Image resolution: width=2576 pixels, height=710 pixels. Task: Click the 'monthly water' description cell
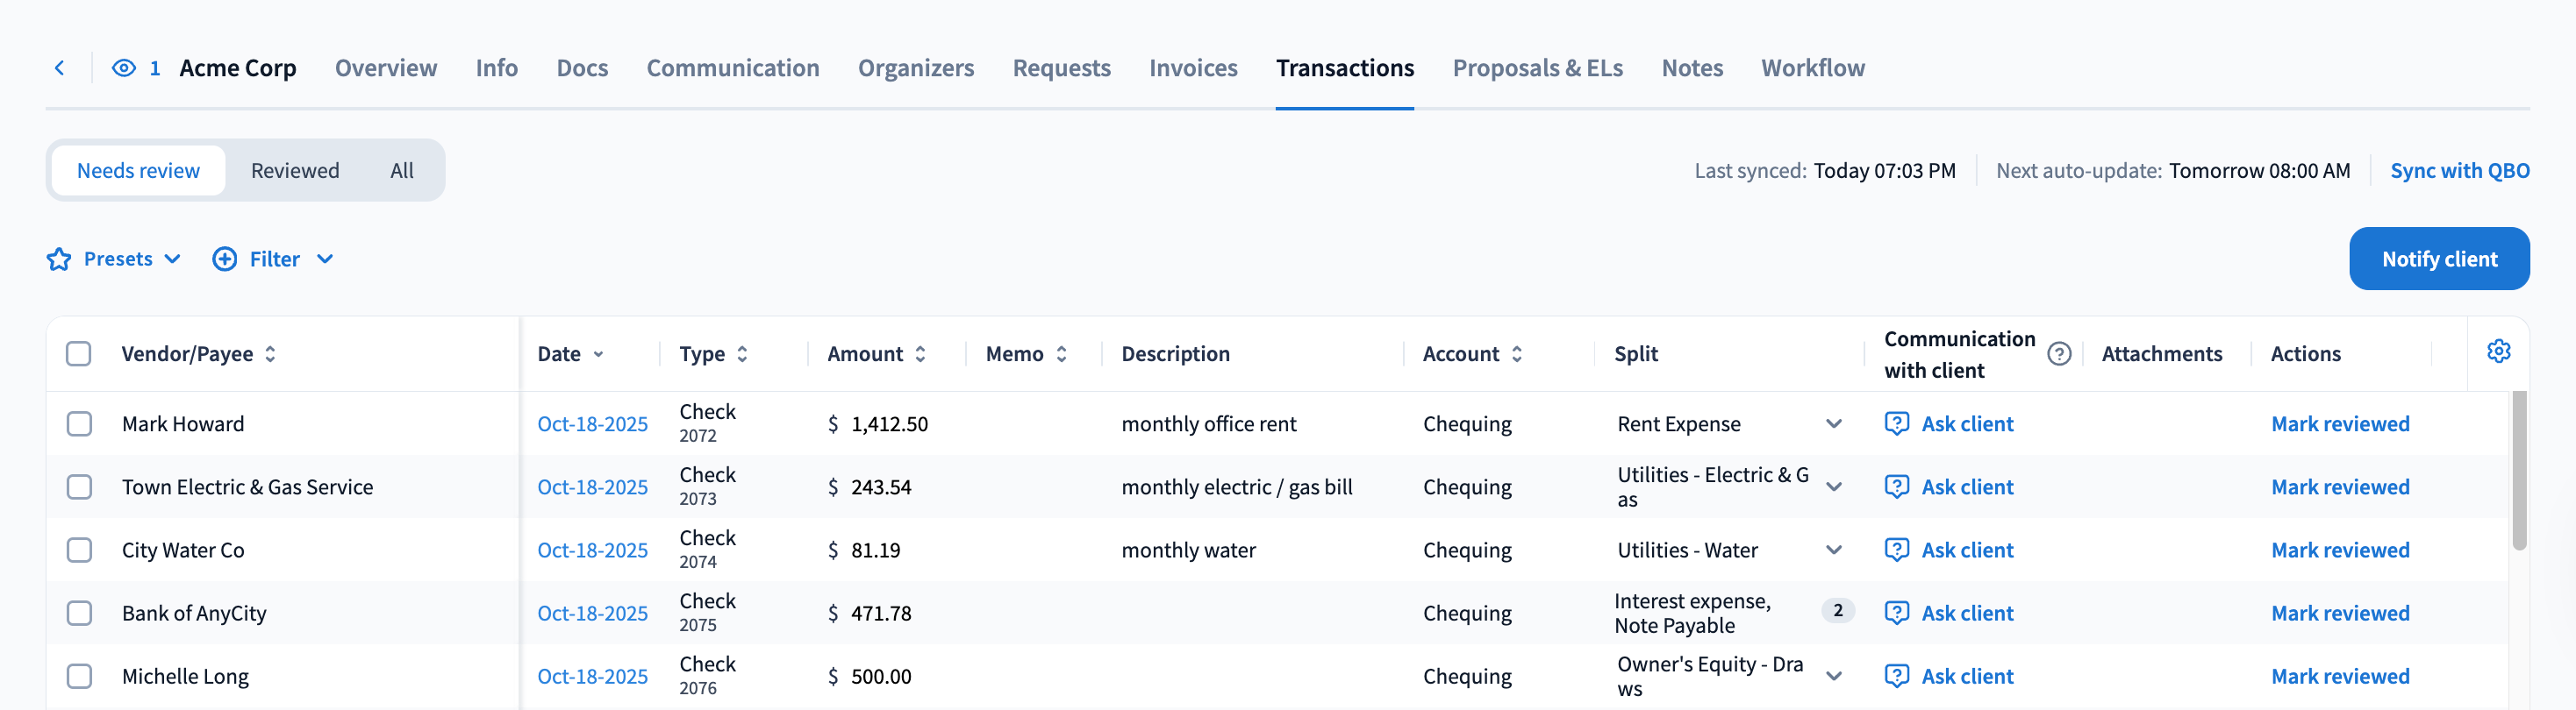tap(1188, 550)
